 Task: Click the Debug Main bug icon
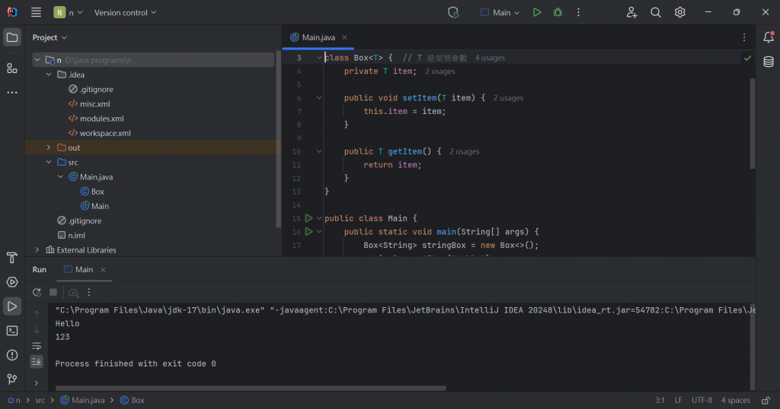click(558, 12)
